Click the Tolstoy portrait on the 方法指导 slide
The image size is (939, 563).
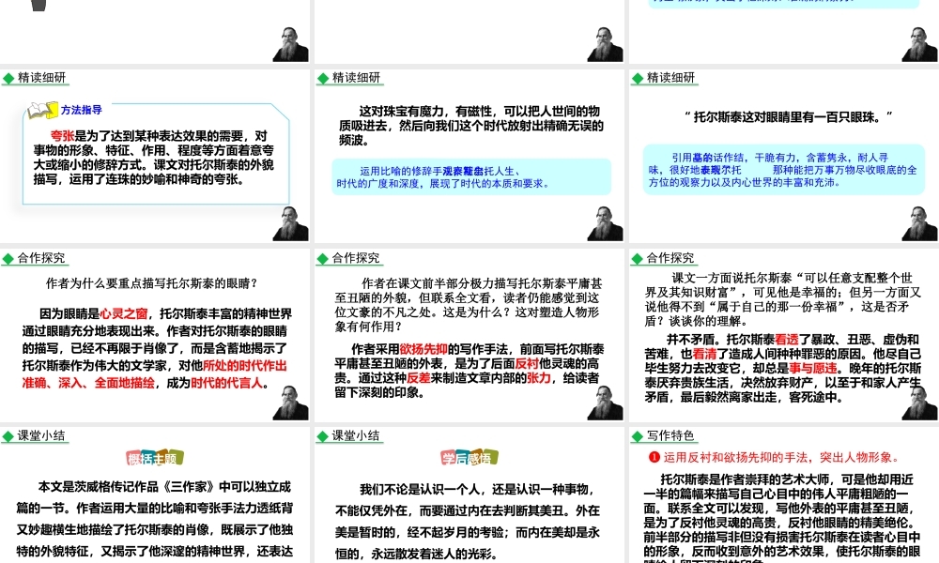pos(290,223)
